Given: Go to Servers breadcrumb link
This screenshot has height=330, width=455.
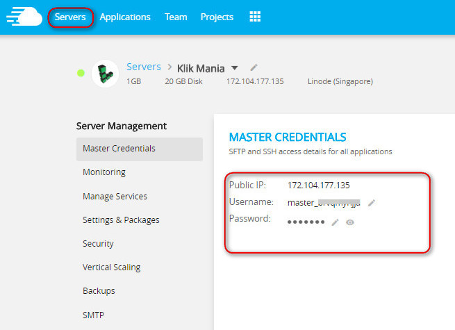Looking at the screenshot, I should (144, 67).
